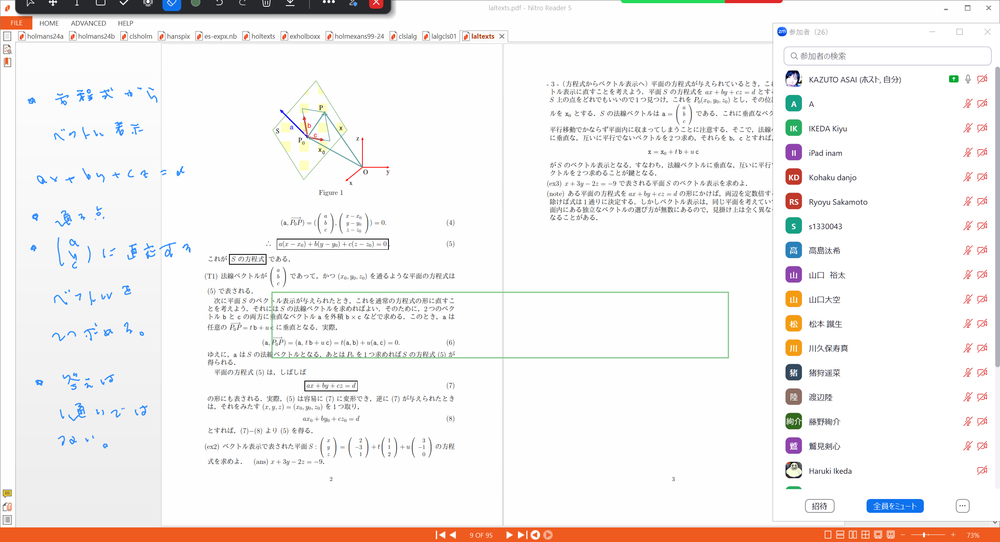Search participants in the 参加者の検索 field
This screenshot has height=542, width=1000.
[x=887, y=56]
